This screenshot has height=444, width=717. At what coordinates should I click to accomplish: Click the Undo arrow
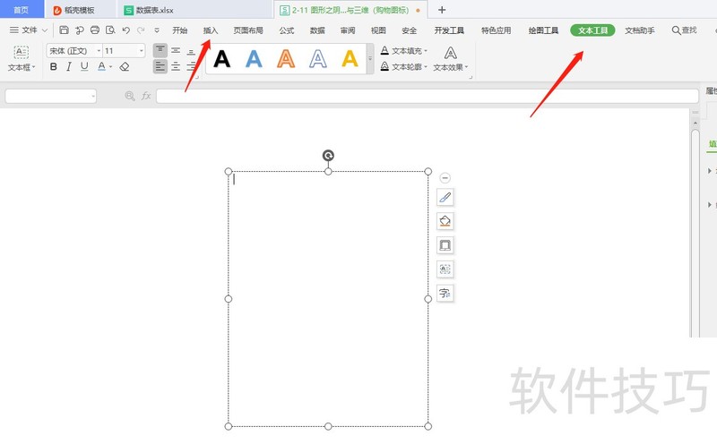pos(125,30)
